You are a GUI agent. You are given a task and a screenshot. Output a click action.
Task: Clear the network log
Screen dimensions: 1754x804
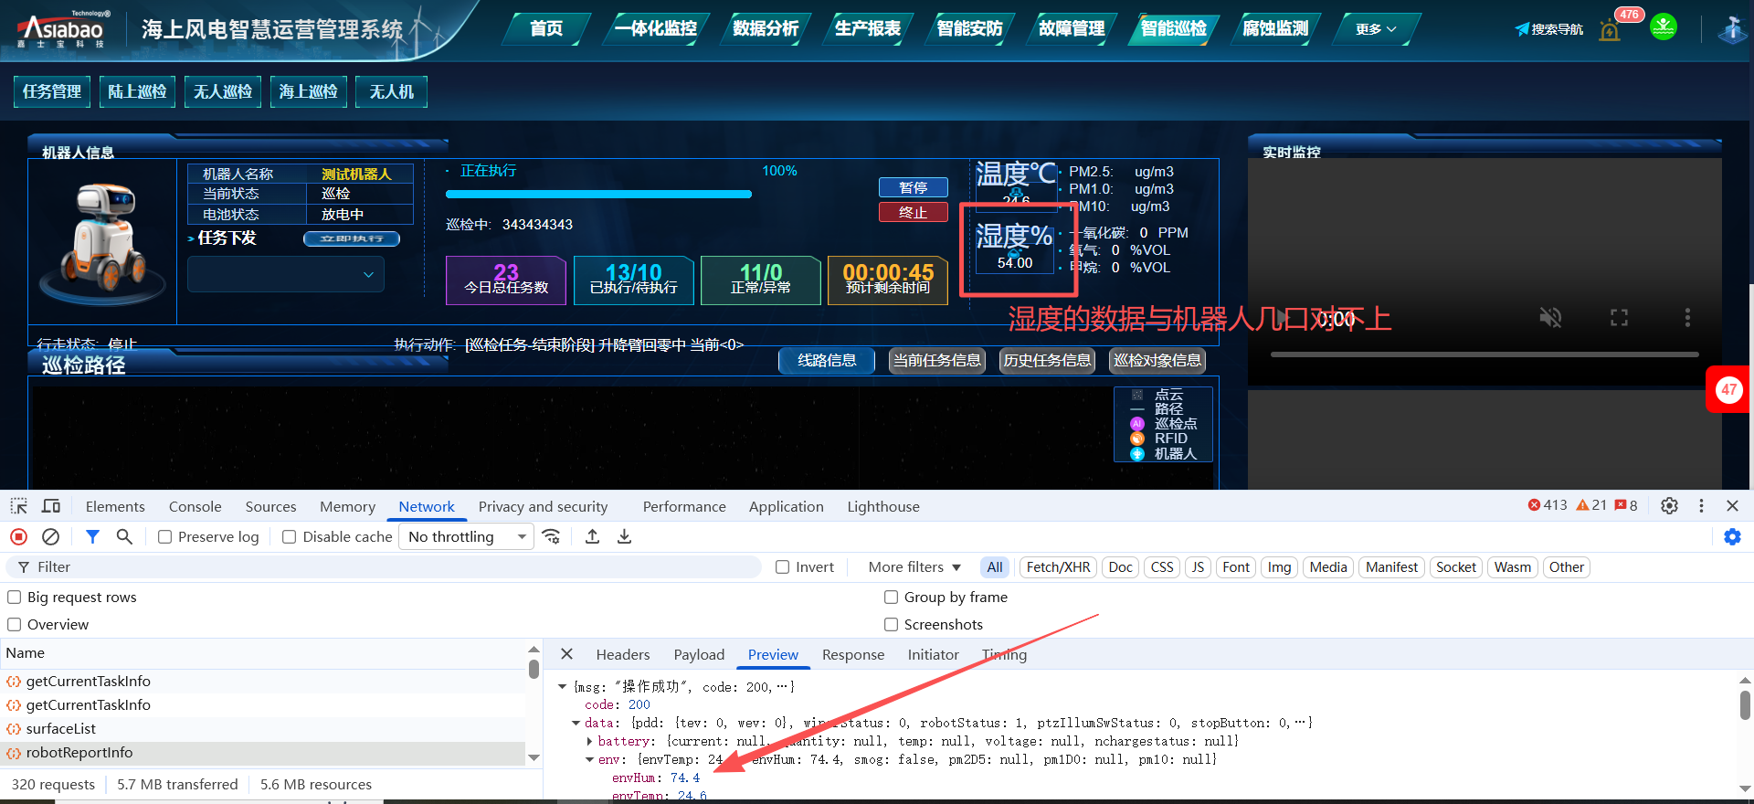tap(51, 536)
